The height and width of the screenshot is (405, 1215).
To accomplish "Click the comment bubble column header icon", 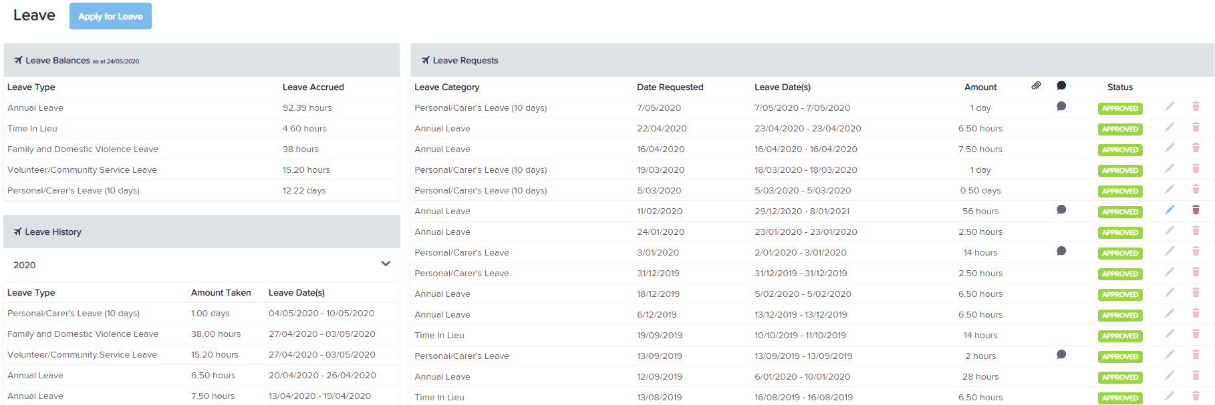I will (x=1061, y=86).
